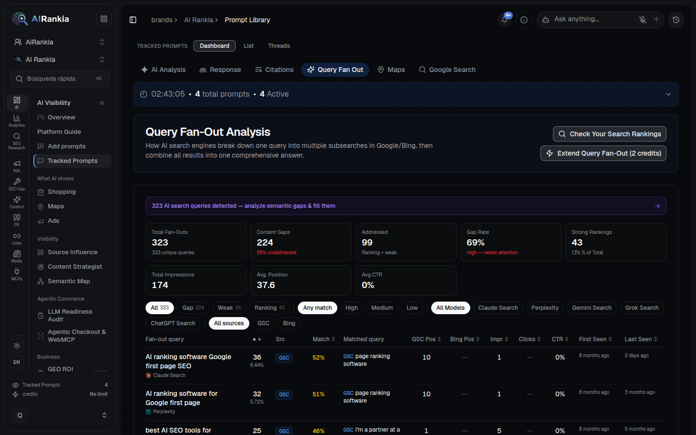Open PR in the left icon rail
Viewport: 696px width, 435px height.
16,220
